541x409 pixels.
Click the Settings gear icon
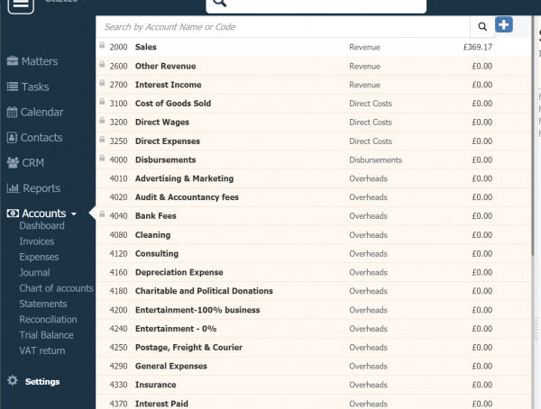coord(13,380)
